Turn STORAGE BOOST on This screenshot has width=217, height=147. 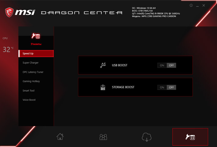click(x=162, y=87)
